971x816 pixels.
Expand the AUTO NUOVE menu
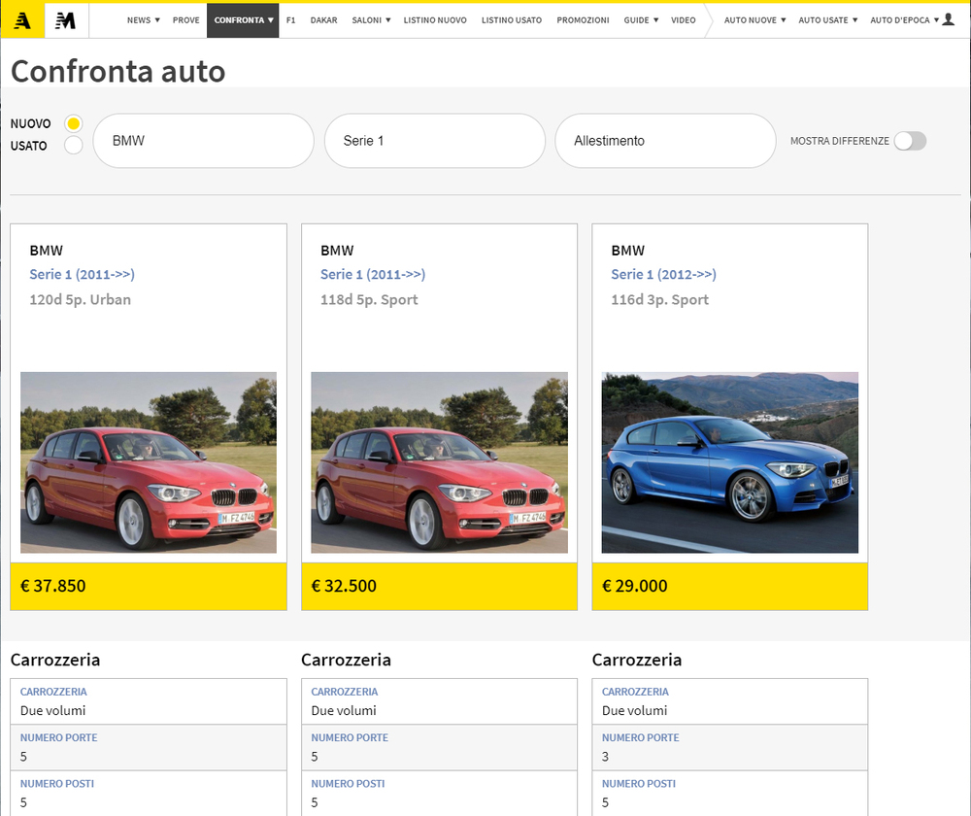point(754,20)
